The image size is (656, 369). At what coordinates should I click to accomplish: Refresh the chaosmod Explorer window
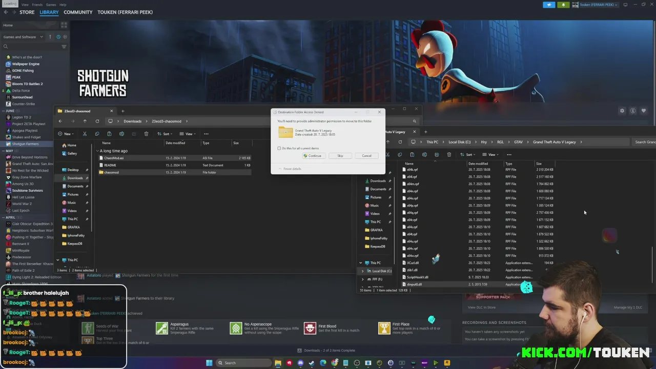pos(97,121)
